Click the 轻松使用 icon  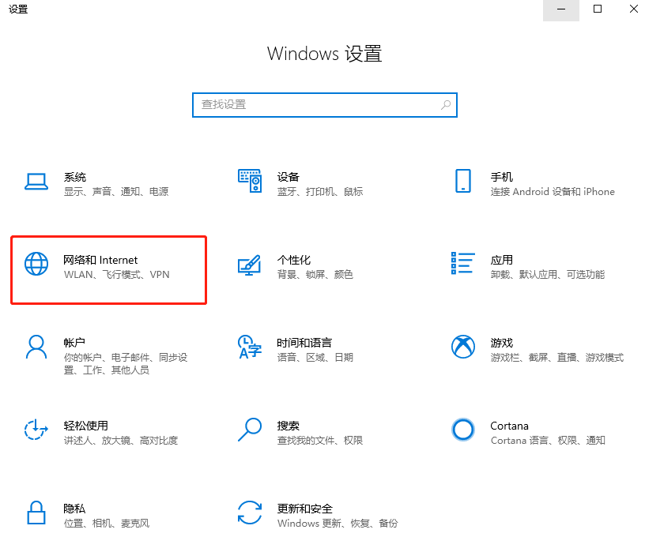tap(36, 430)
